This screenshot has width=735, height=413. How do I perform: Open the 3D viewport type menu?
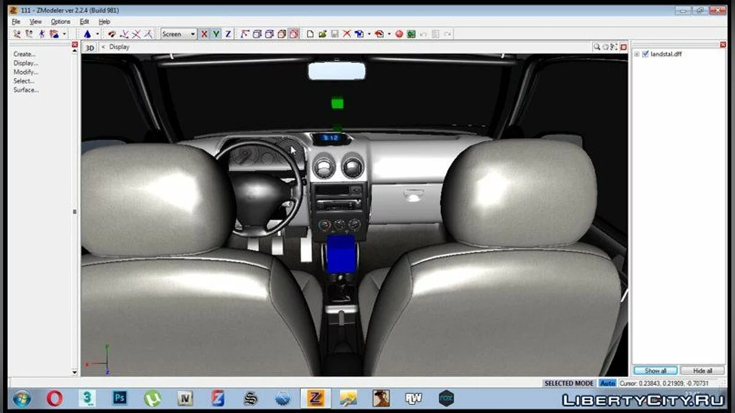pyautogui.click(x=90, y=47)
